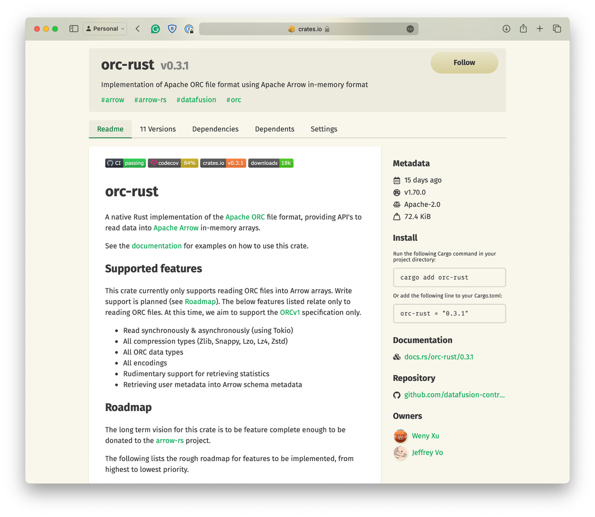
Task: Show downloads in Safari toolbar
Action: 506,29
